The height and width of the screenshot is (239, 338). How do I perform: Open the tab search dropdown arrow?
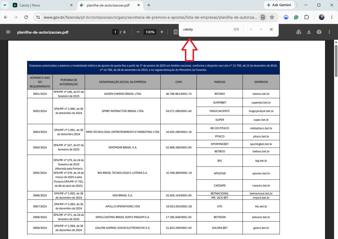5,5
